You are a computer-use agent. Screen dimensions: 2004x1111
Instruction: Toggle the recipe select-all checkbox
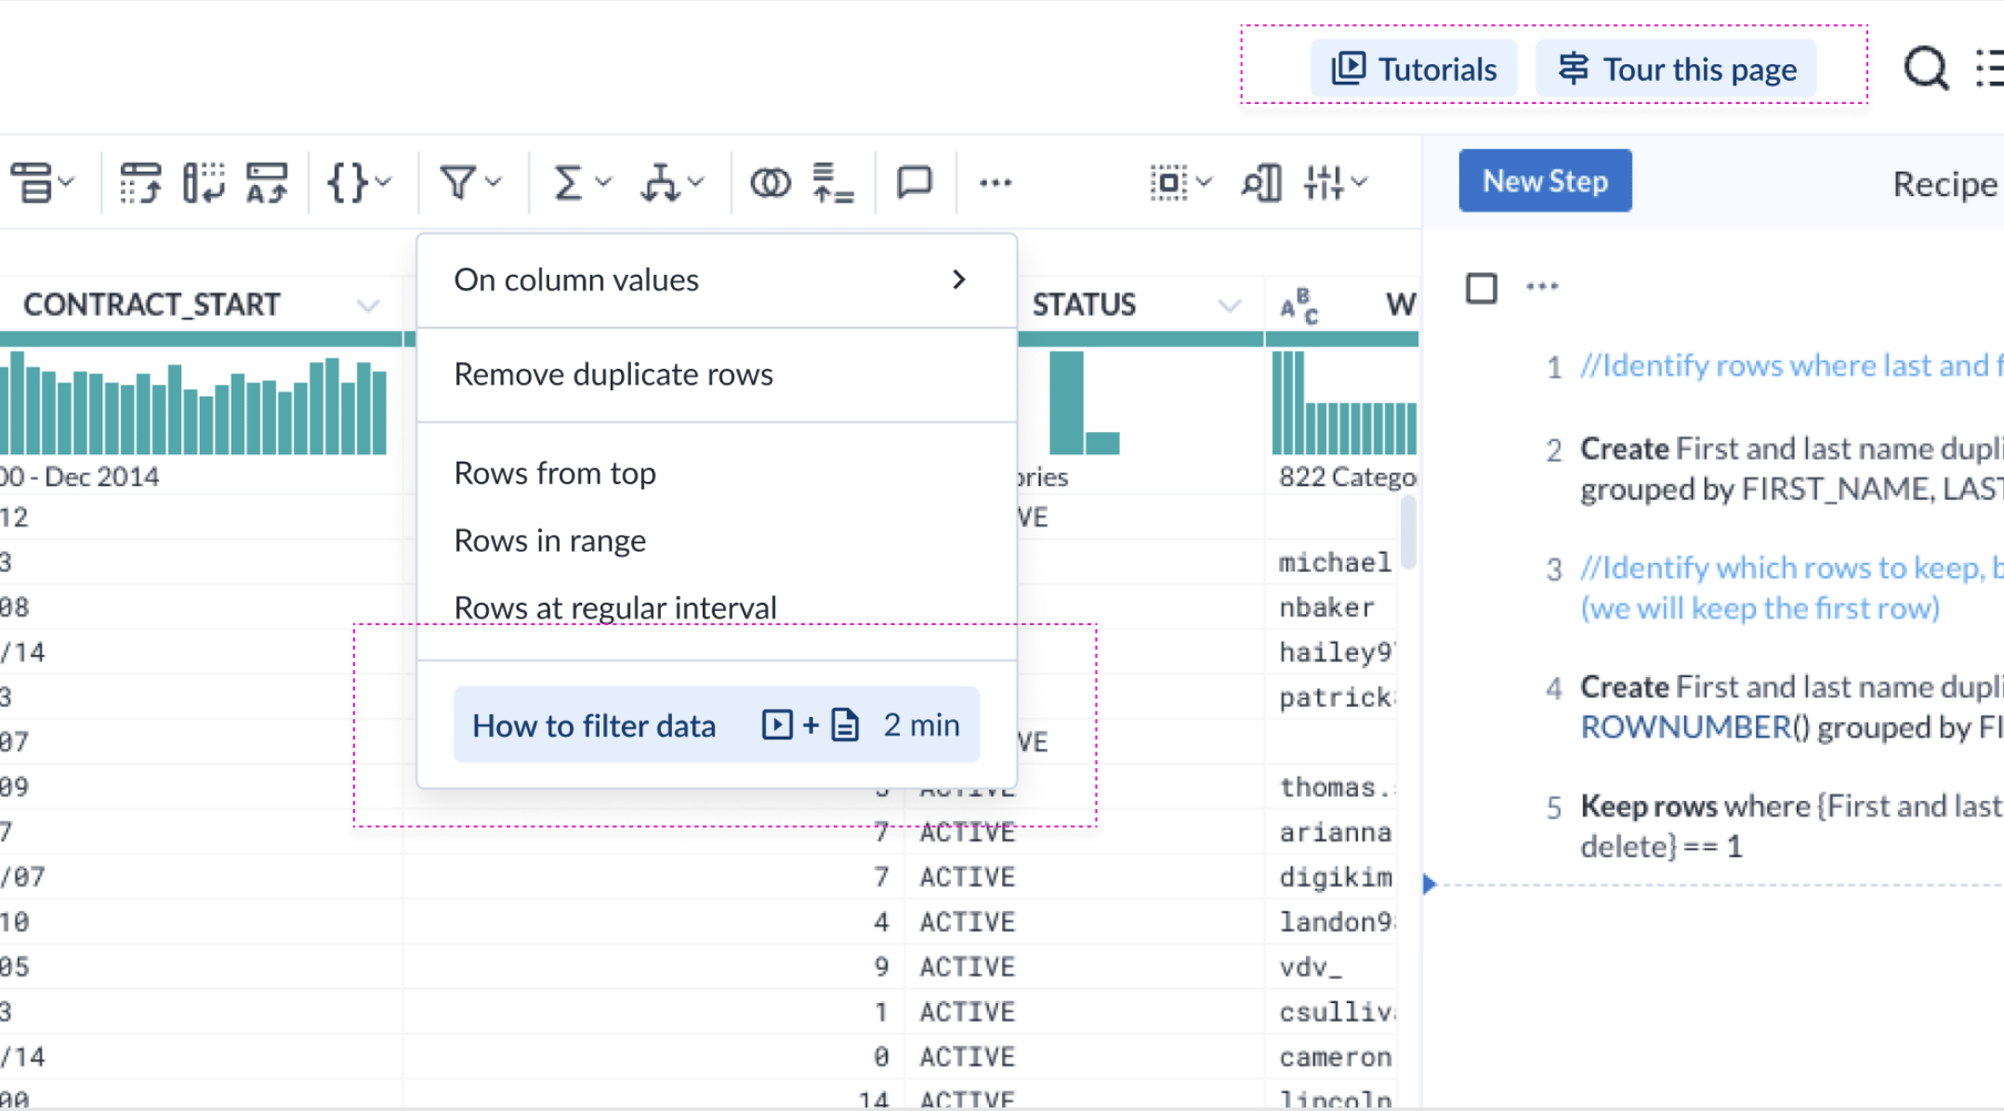1482,288
